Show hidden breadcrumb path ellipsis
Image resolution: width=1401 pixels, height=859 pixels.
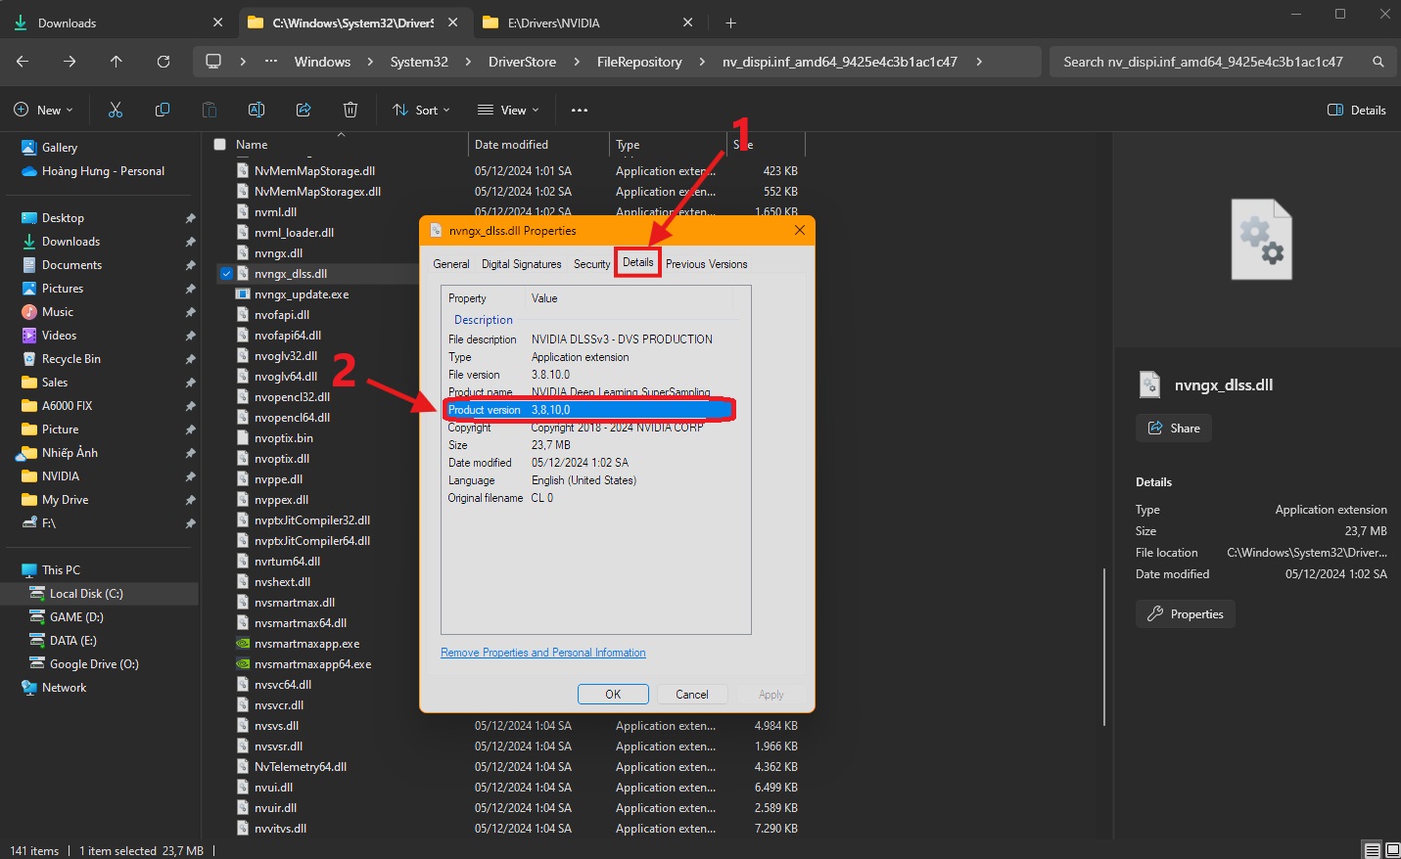tap(271, 62)
